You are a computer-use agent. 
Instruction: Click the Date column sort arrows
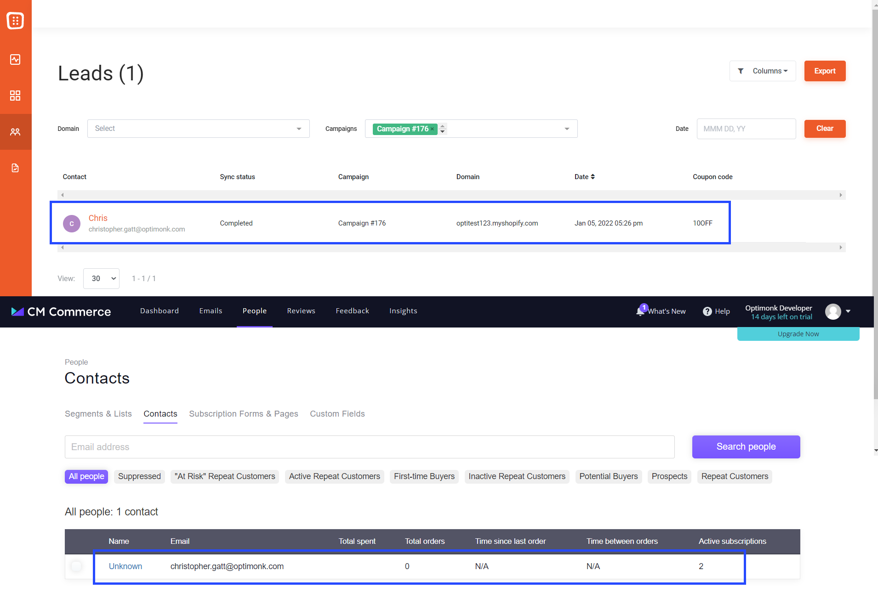pos(593,177)
